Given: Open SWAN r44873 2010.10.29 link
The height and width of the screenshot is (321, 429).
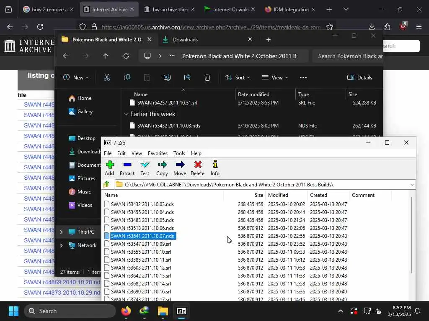Looking at the screenshot, I should point(62,293).
